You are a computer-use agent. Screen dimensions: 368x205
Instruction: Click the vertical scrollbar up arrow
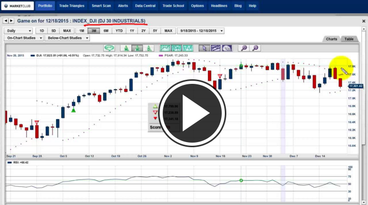tap(364, 29)
